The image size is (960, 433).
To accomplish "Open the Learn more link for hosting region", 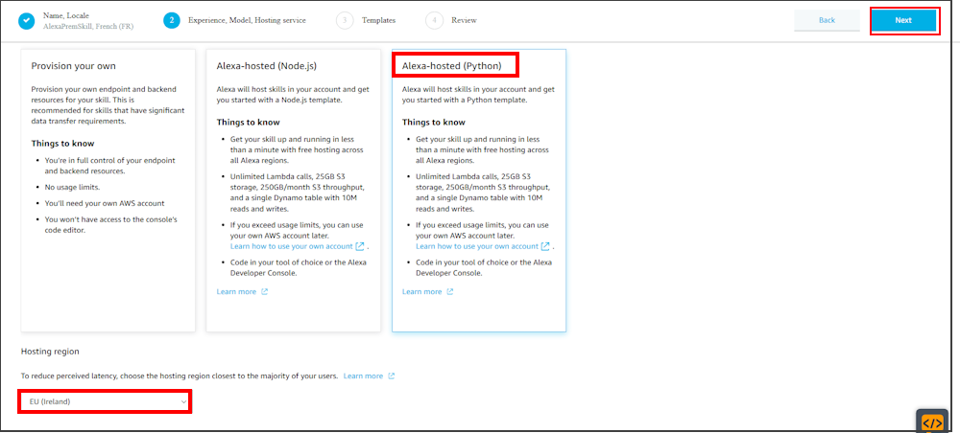I will tap(363, 376).
